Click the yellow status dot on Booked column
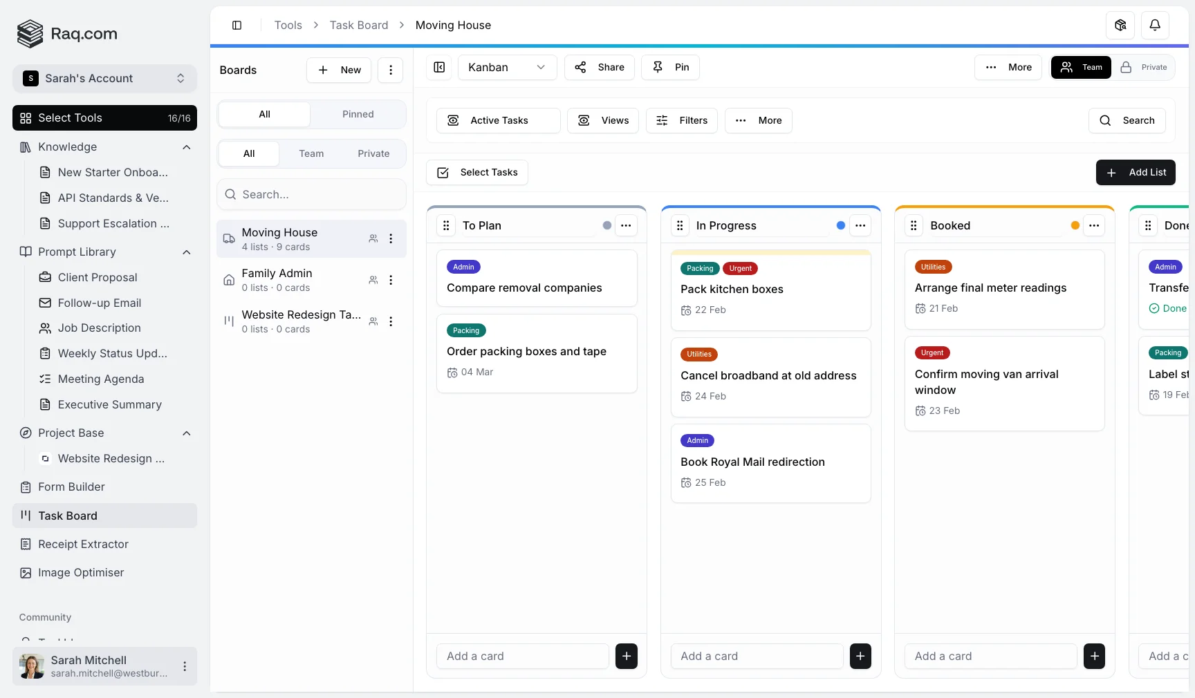 tap(1075, 226)
